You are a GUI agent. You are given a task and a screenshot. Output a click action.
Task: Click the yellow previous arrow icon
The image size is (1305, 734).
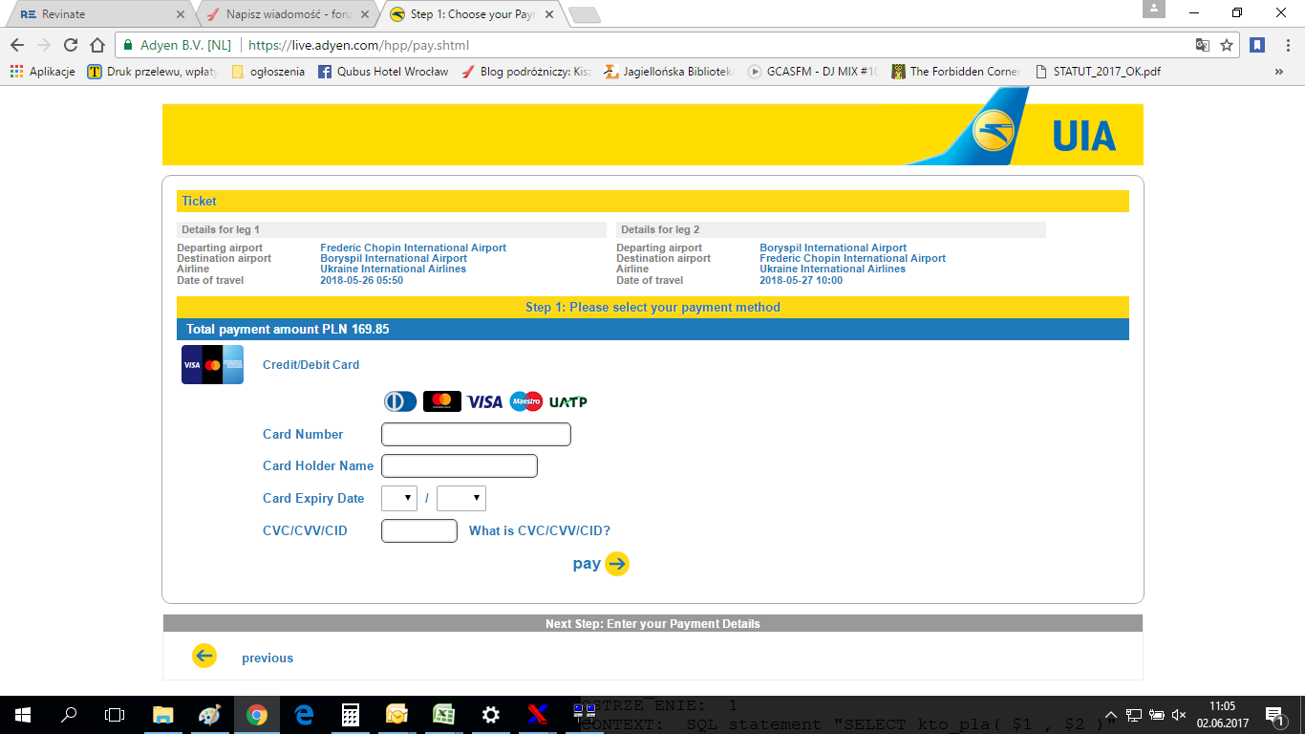point(204,656)
